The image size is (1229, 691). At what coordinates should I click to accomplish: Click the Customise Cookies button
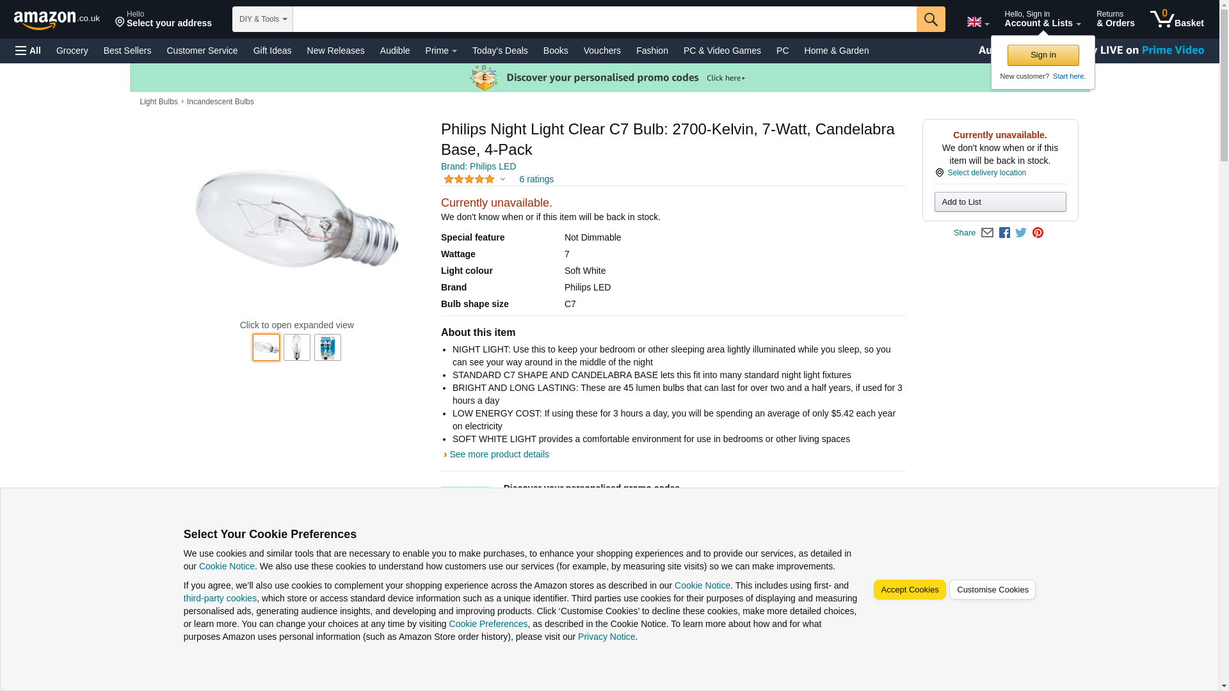coord(992,590)
